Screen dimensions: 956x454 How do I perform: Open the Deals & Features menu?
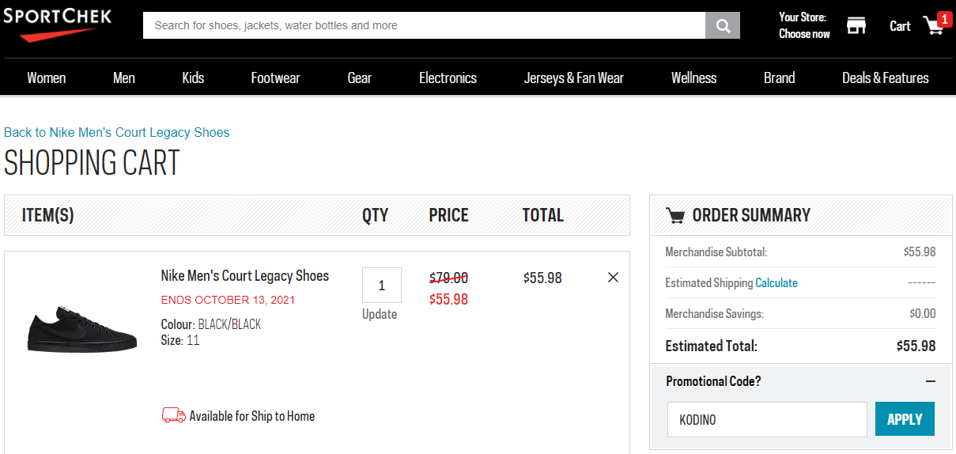(886, 78)
